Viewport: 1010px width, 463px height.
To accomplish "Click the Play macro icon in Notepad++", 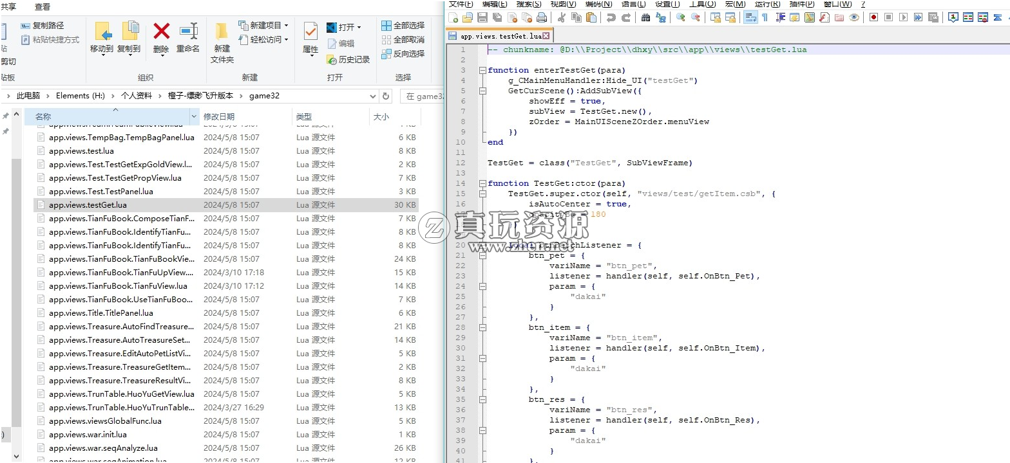I will coord(904,17).
